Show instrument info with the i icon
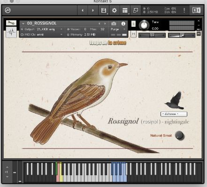 pyautogui.click(x=123, y=24)
